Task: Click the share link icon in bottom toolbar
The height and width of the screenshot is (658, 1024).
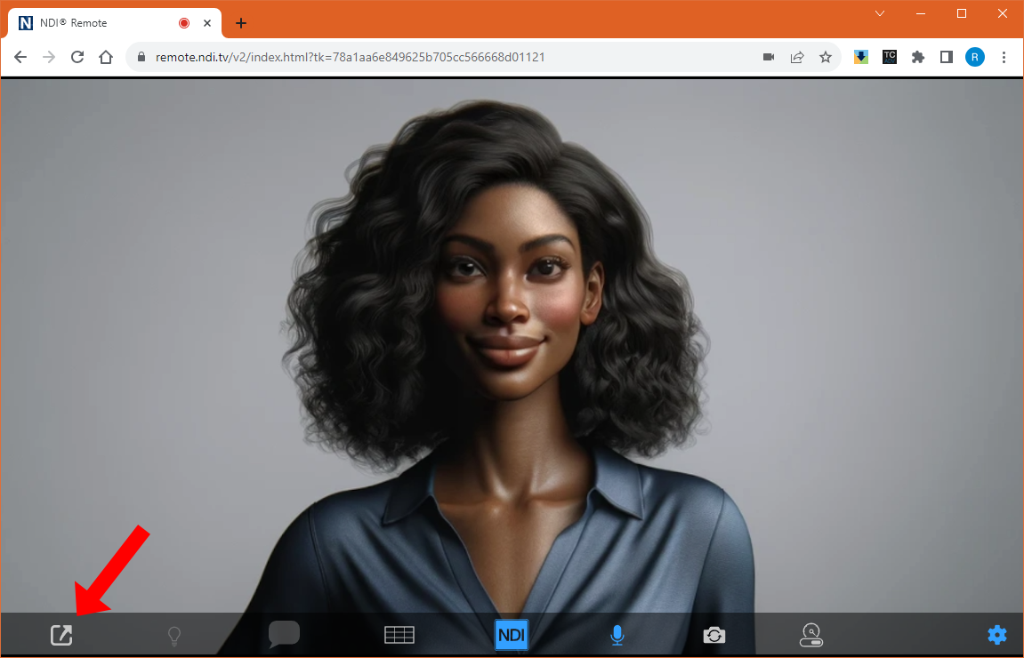Action: point(60,635)
